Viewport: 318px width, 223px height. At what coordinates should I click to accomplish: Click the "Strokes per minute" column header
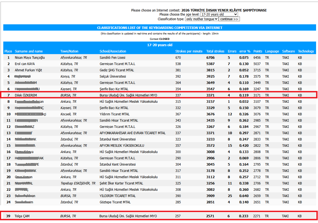click(189, 51)
